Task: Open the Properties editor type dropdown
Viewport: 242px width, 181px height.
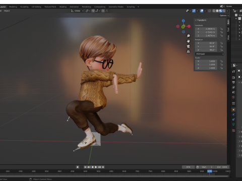Action: click(235, 65)
